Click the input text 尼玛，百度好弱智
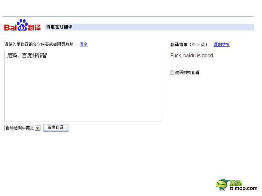This screenshot has height=196, width=262. (x=27, y=56)
